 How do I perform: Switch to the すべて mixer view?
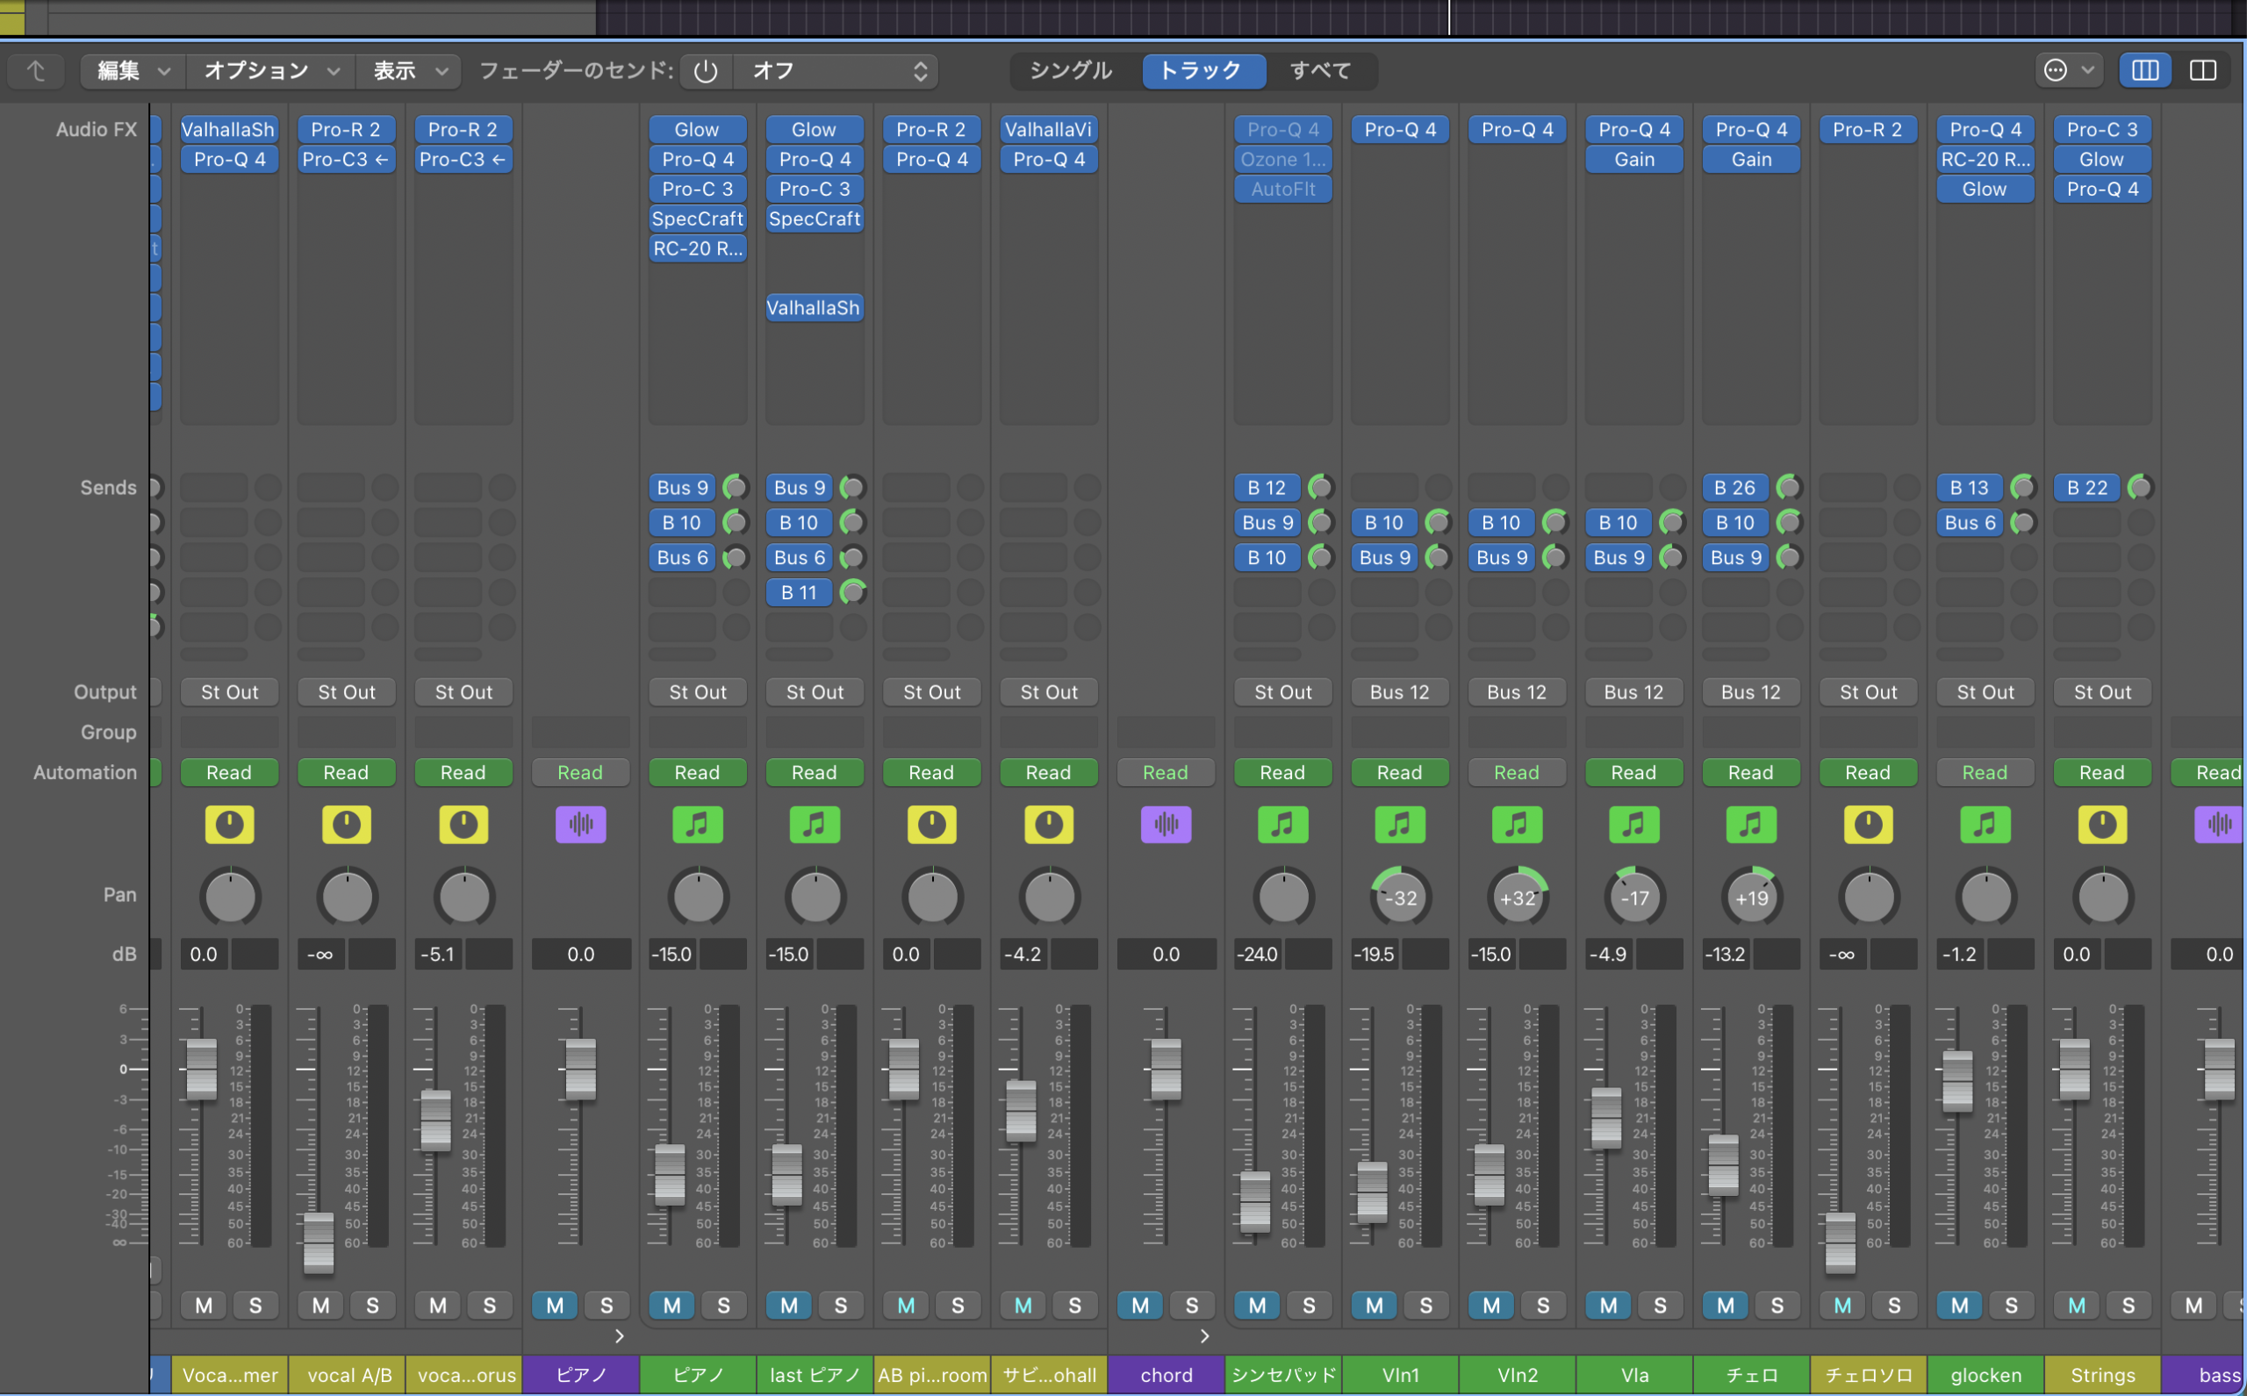coord(1321,70)
